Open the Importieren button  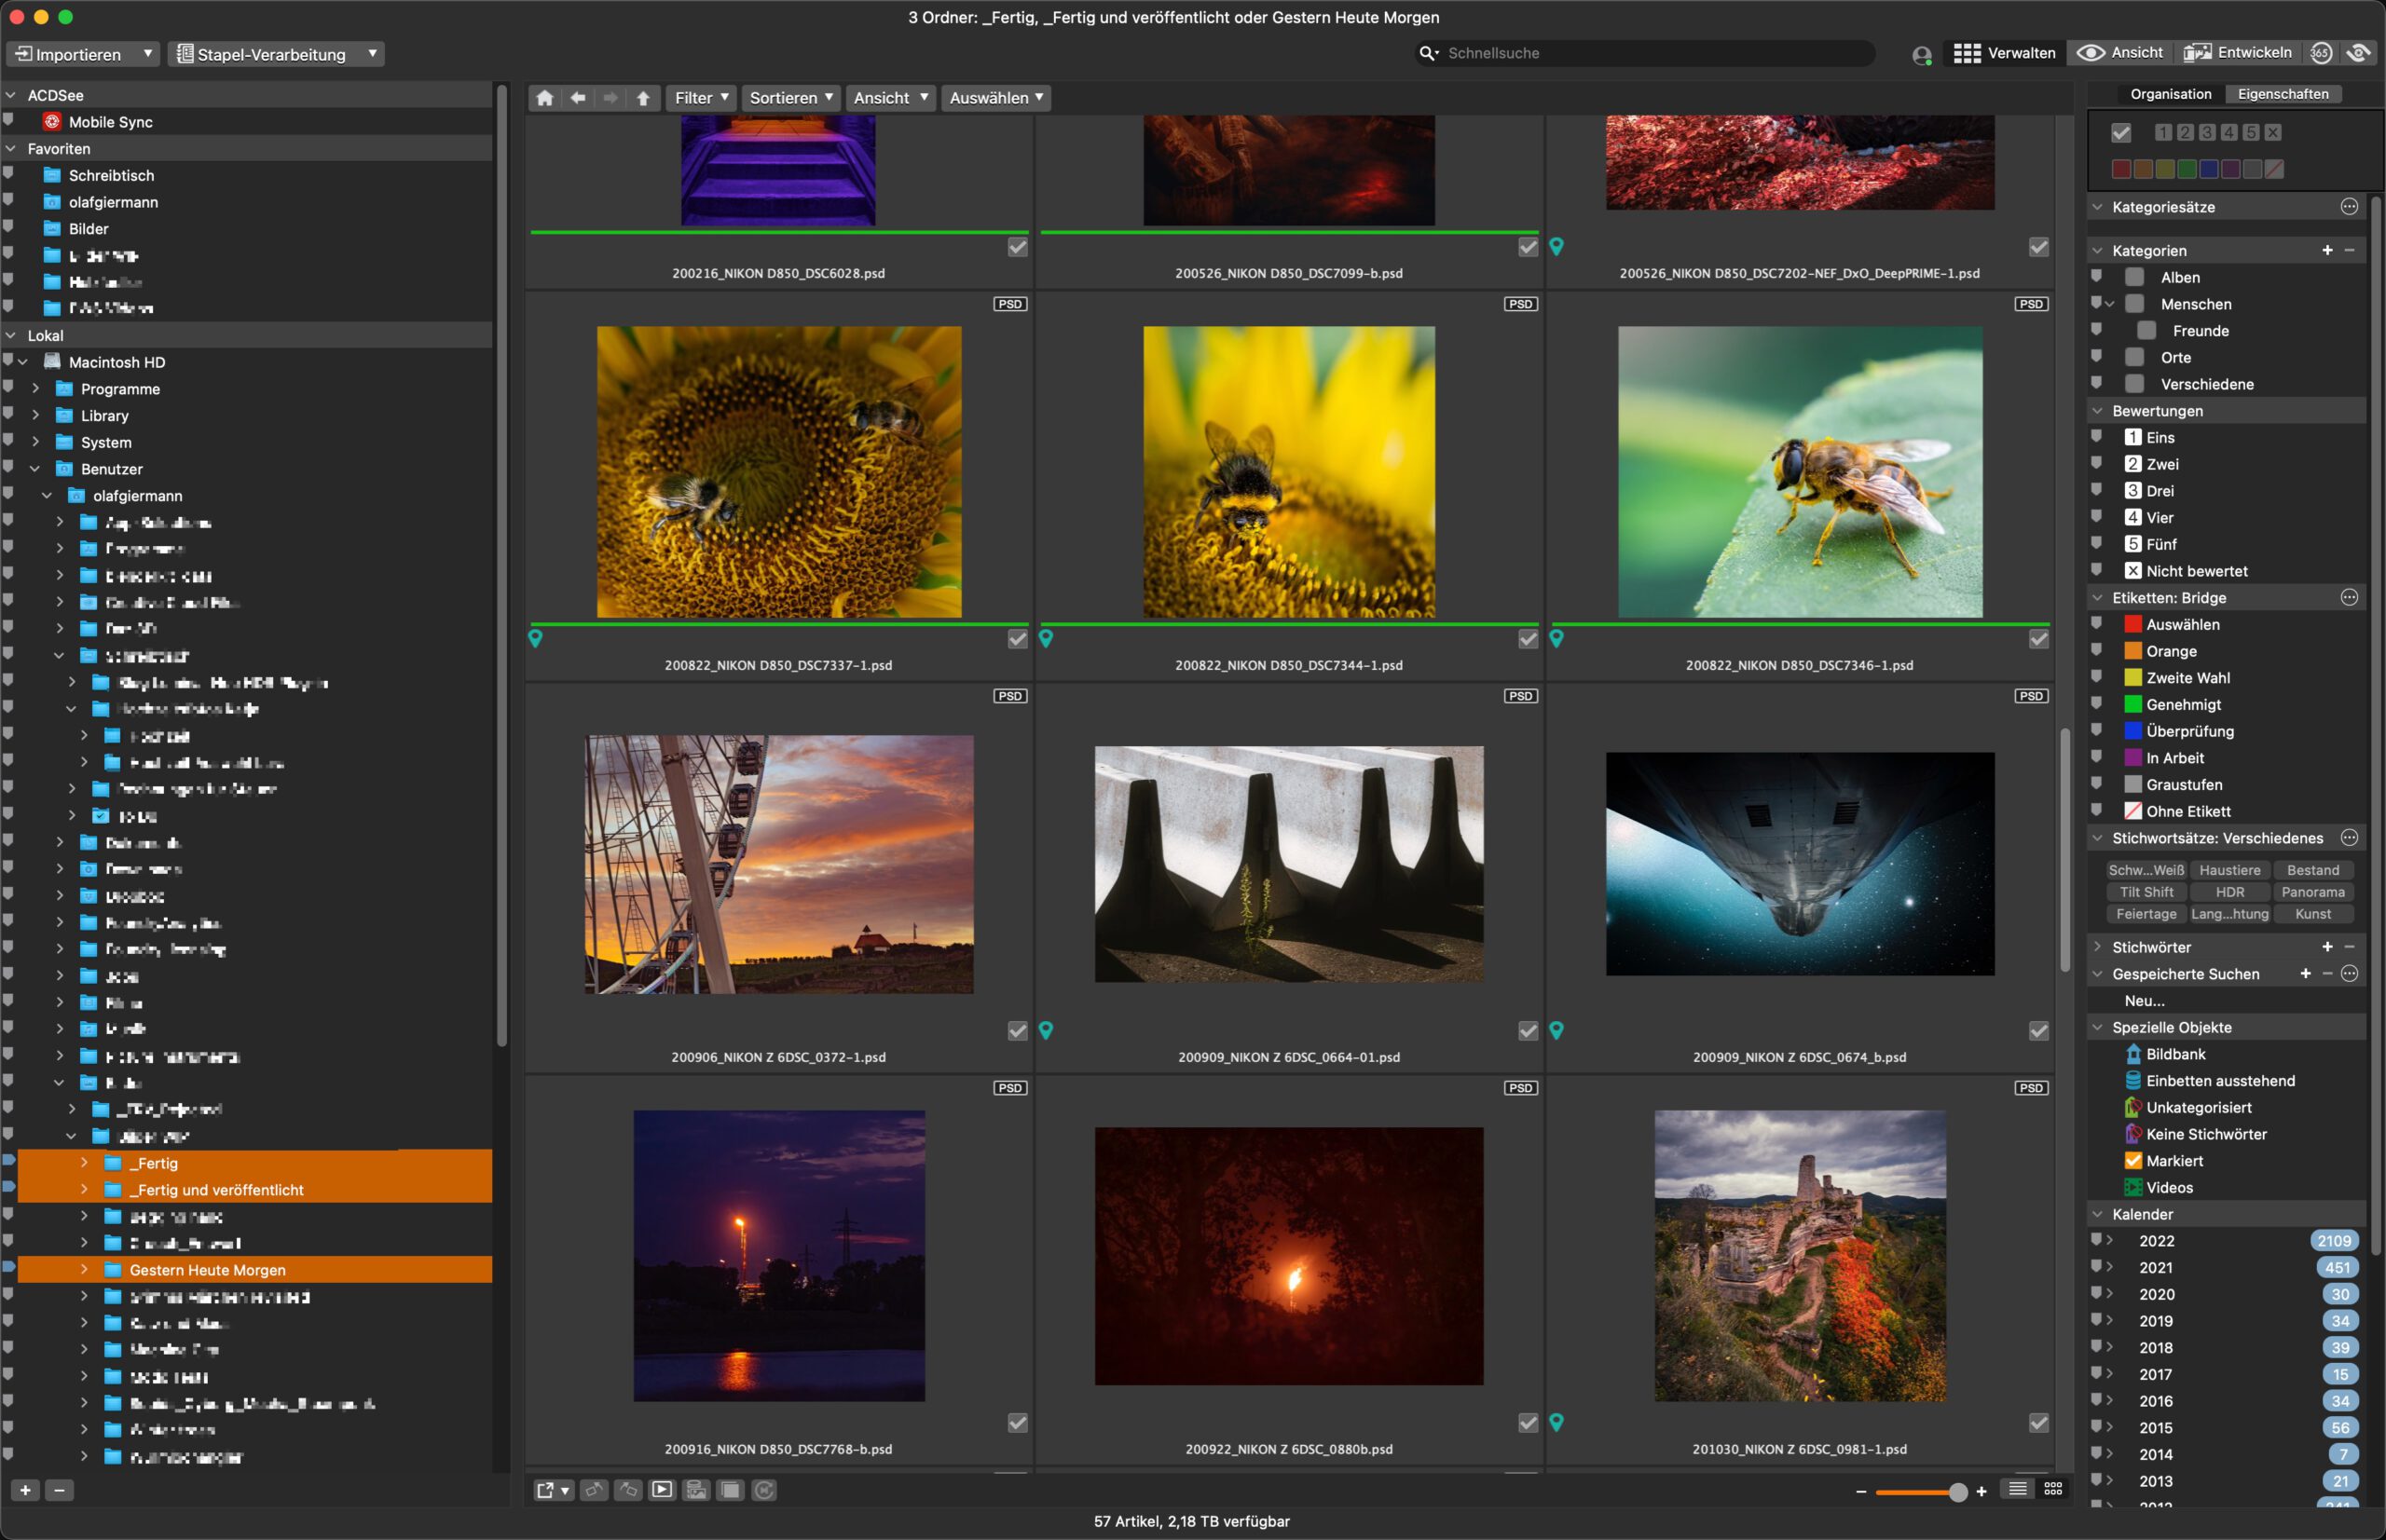coord(70,54)
